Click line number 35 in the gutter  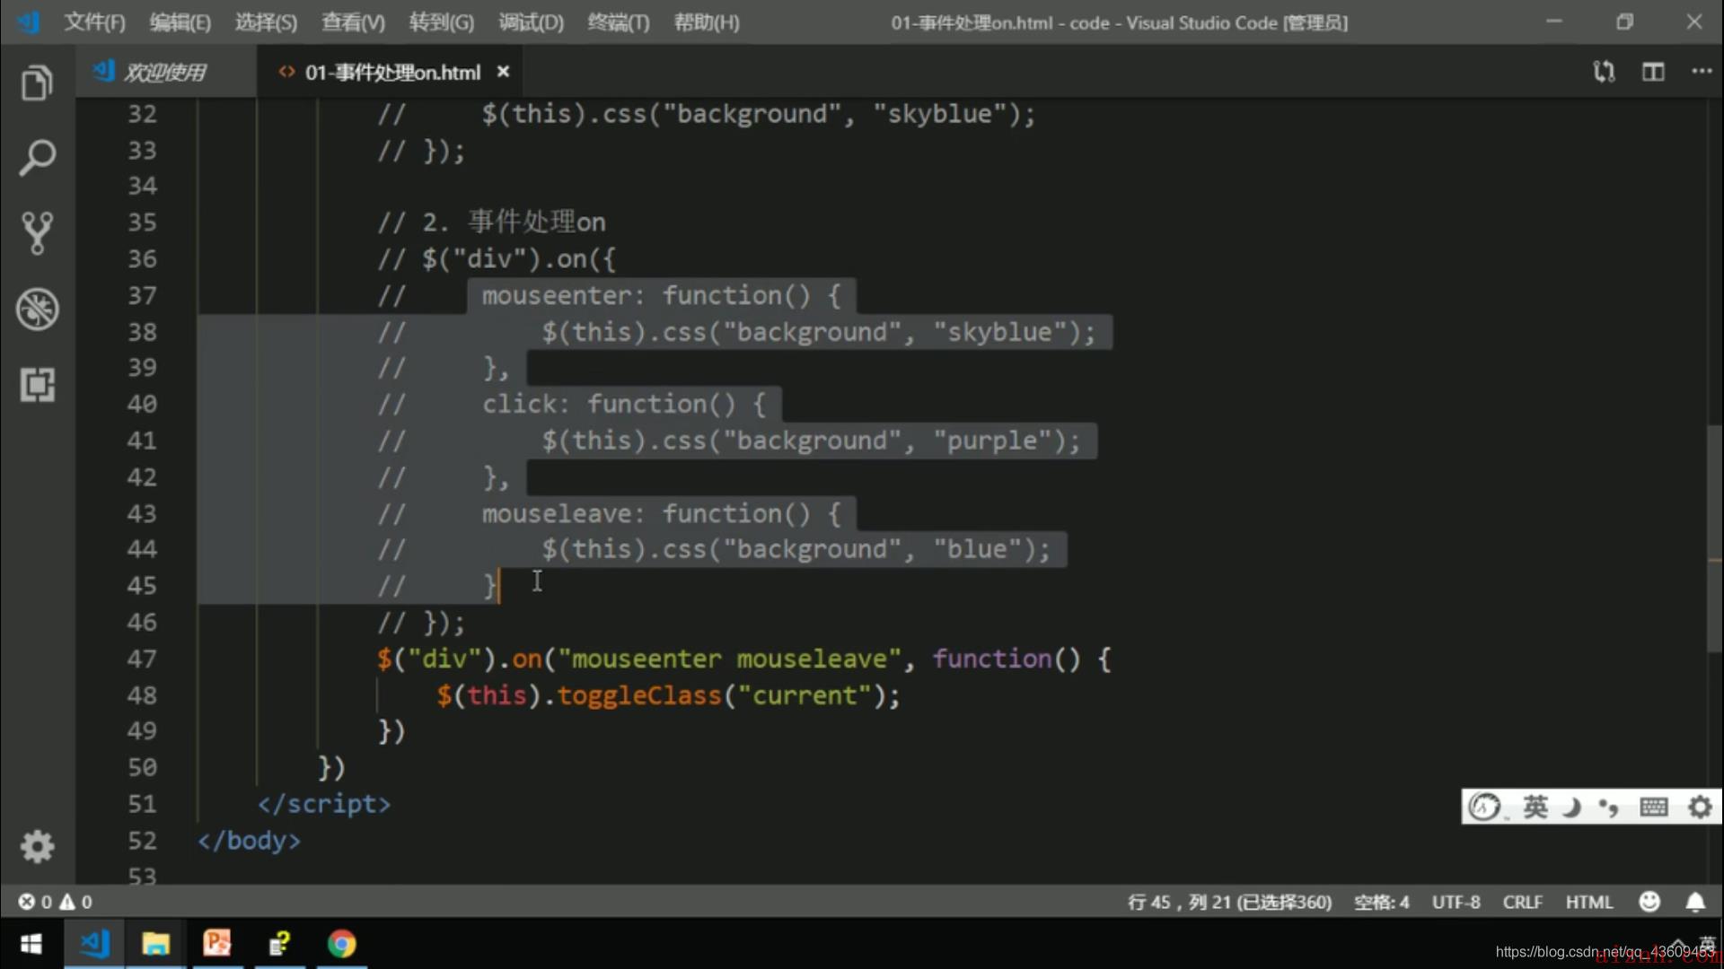pos(142,222)
